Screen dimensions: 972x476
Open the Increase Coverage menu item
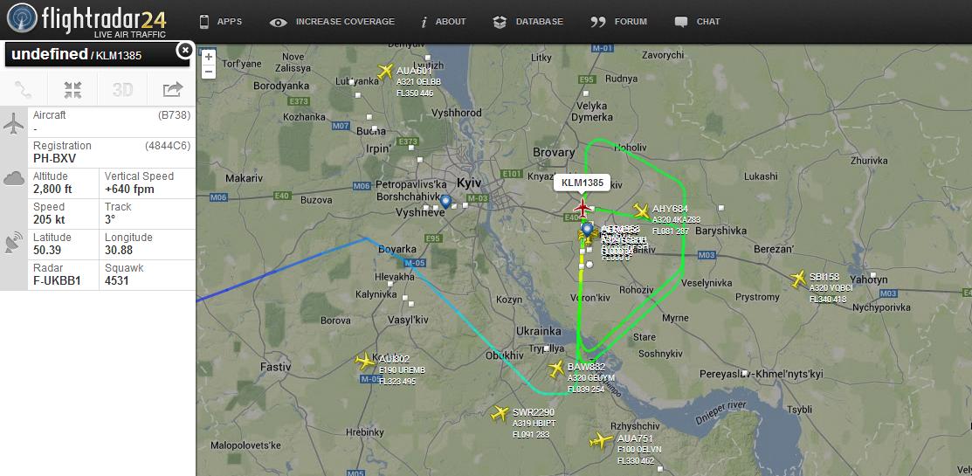(x=332, y=22)
